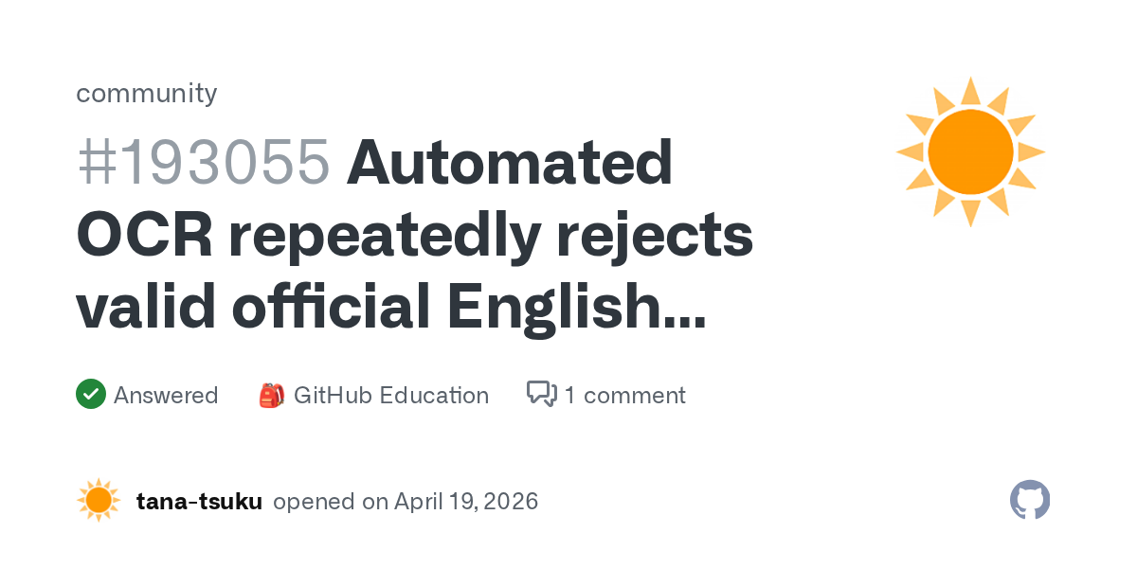
Task: Open the GitHub Education category
Action: pyautogui.click(x=390, y=395)
